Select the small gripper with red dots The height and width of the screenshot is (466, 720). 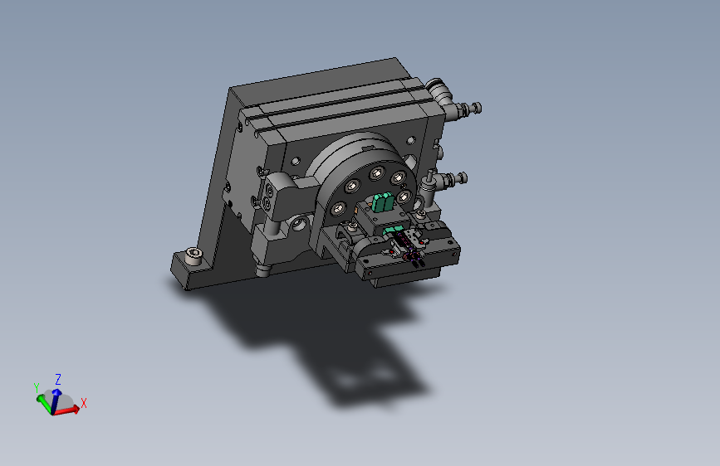coord(406,248)
